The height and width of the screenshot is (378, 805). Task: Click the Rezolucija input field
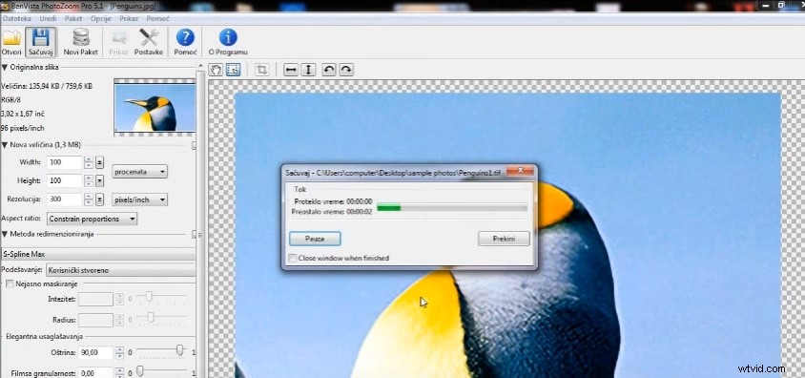(x=64, y=199)
